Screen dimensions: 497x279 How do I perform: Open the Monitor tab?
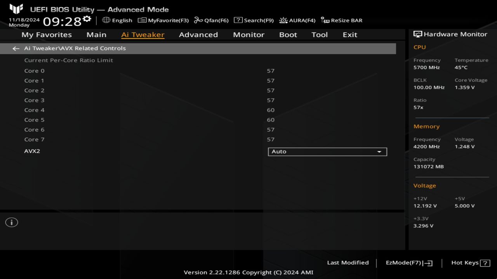pos(248,35)
